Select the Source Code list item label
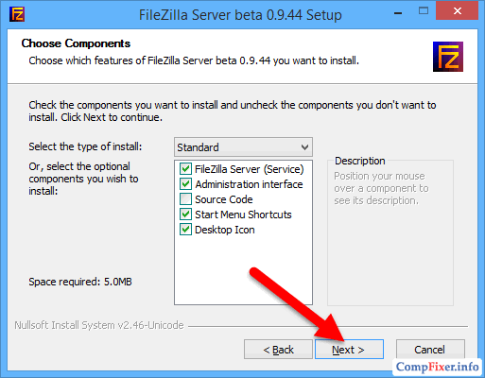This screenshot has height=378, width=485. tap(224, 199)
